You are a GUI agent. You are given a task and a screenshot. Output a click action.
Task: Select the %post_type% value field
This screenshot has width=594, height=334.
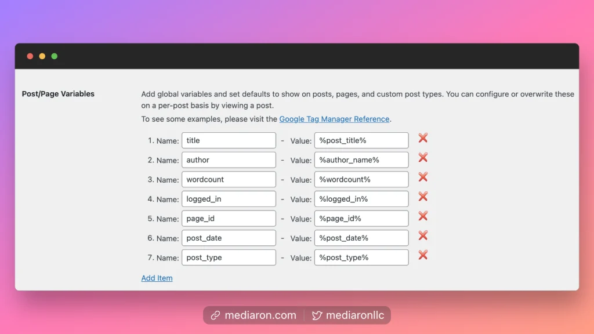pos(361,257)
